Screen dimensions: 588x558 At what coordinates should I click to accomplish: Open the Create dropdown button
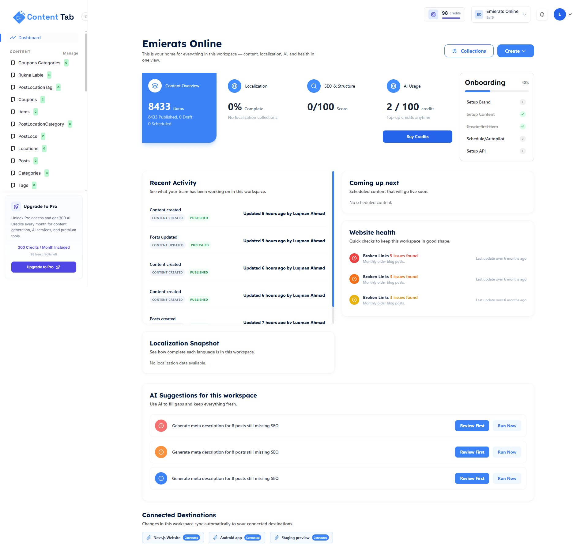[515, 51]
